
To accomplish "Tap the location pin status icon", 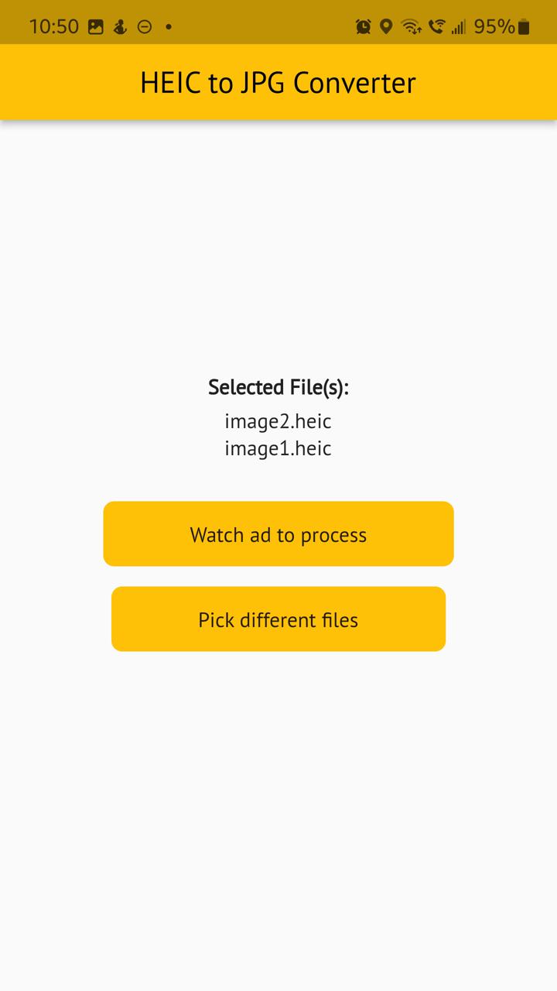I will (386, 27).
